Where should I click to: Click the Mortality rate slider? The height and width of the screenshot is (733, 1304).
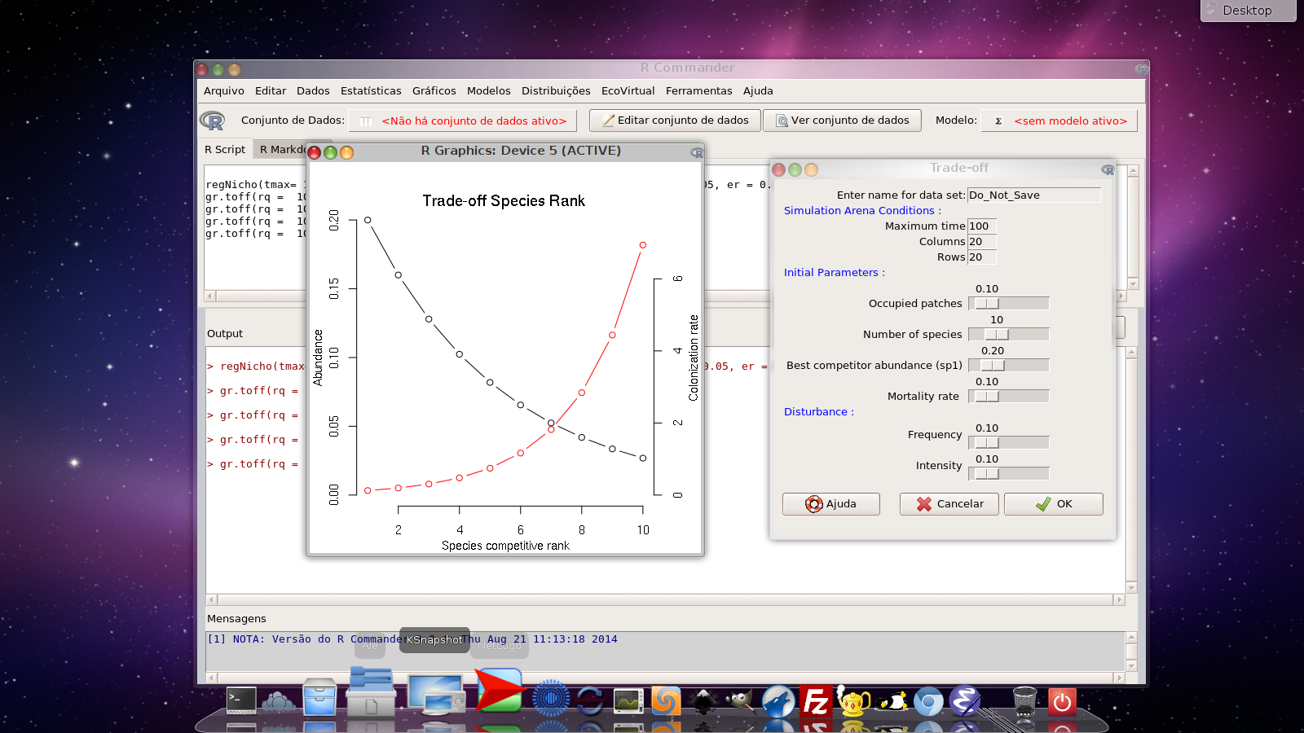pos(1008,397)
